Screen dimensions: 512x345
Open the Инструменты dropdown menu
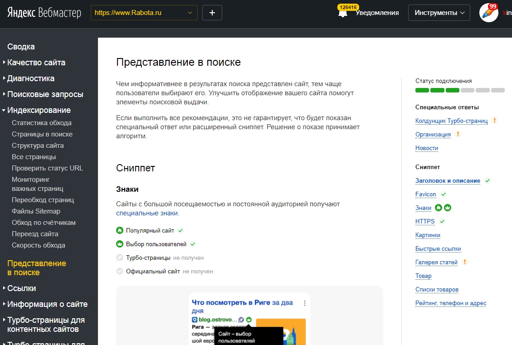click(x=439, y=13)
